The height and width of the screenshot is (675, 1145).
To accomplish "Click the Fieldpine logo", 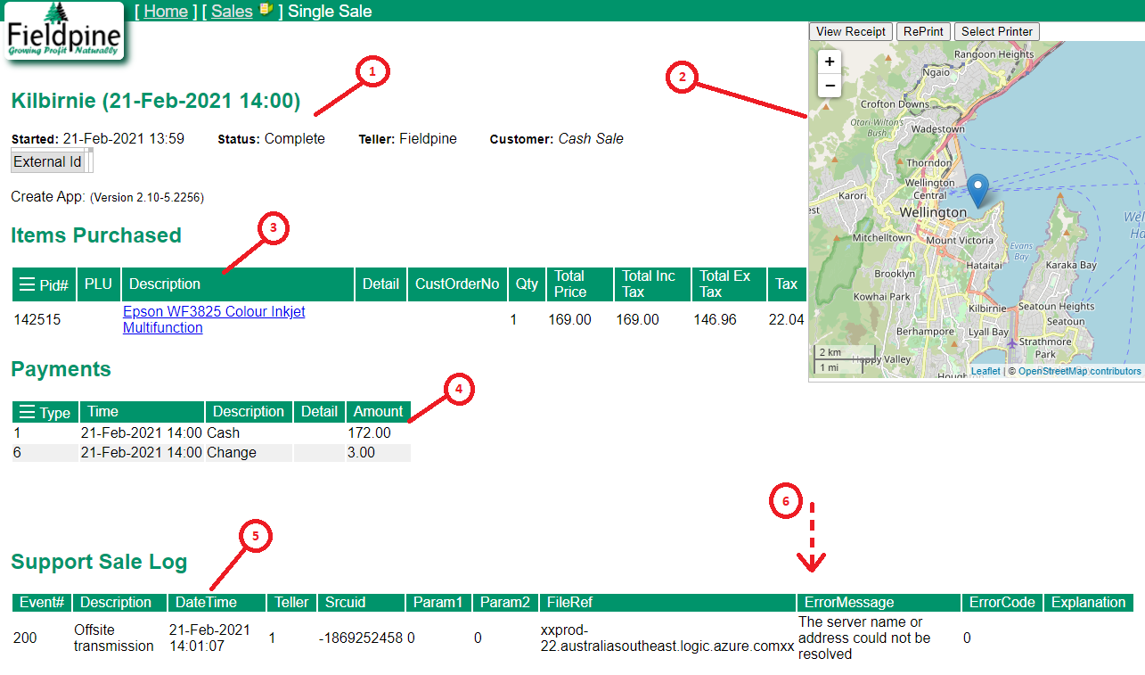I will click(x=62, y=31).
